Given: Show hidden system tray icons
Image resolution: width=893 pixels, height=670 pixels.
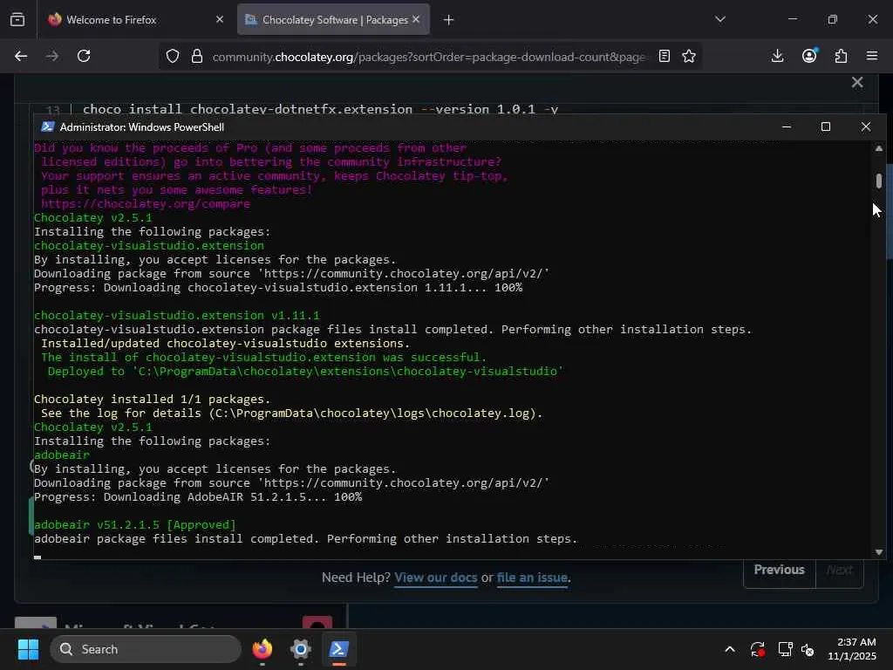Looking at the screenshot, I should [x=730, y=649].
